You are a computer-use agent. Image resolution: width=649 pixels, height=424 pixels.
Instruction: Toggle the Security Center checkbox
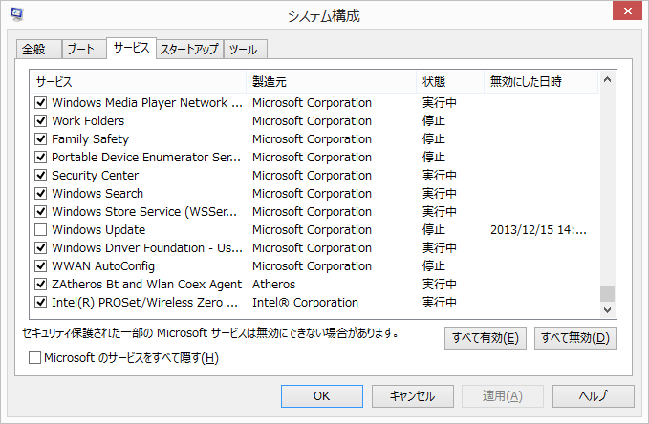(40, 176)
